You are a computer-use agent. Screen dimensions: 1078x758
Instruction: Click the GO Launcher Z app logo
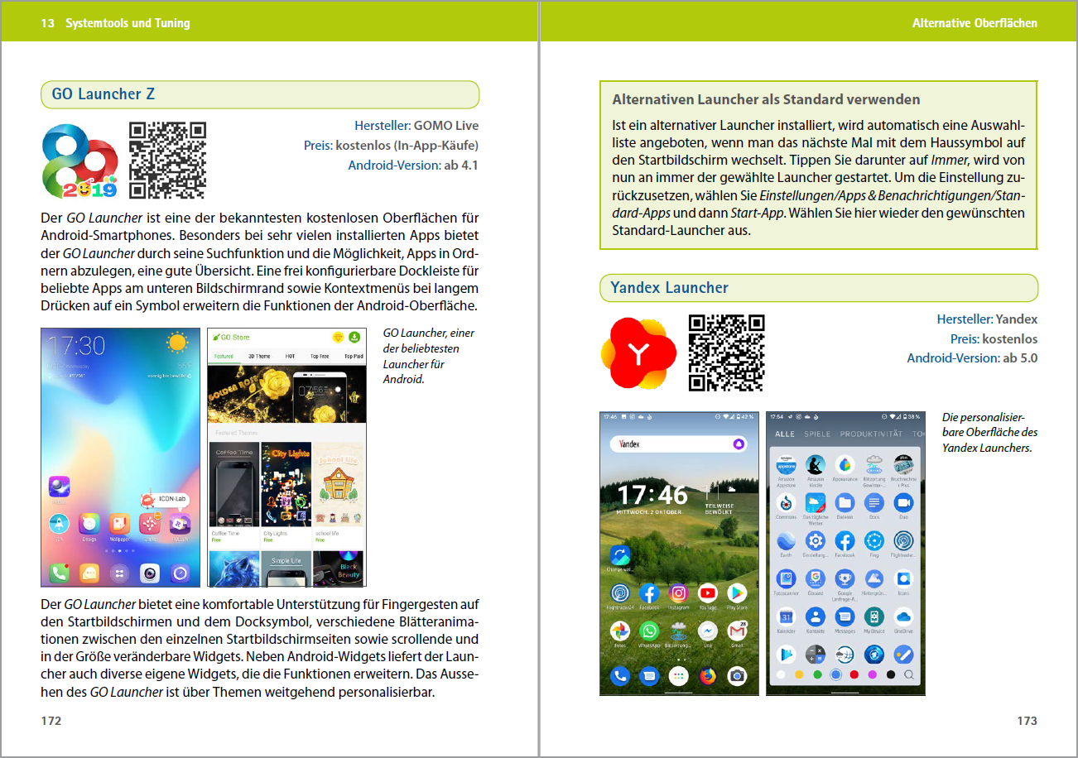pos(79,161)
